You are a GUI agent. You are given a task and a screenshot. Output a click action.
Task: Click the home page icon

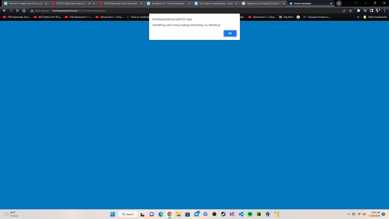tap(24, 10)
